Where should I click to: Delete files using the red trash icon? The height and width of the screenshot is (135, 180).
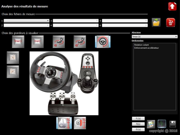170,22
